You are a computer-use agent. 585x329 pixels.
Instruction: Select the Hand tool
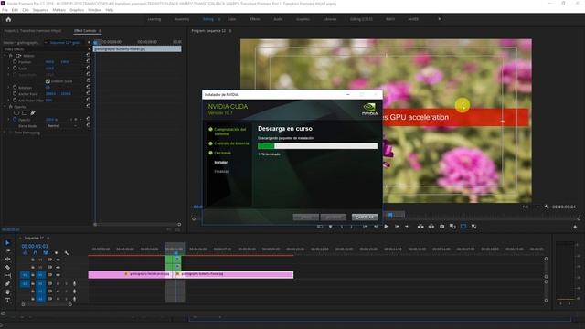pos(7,292)
